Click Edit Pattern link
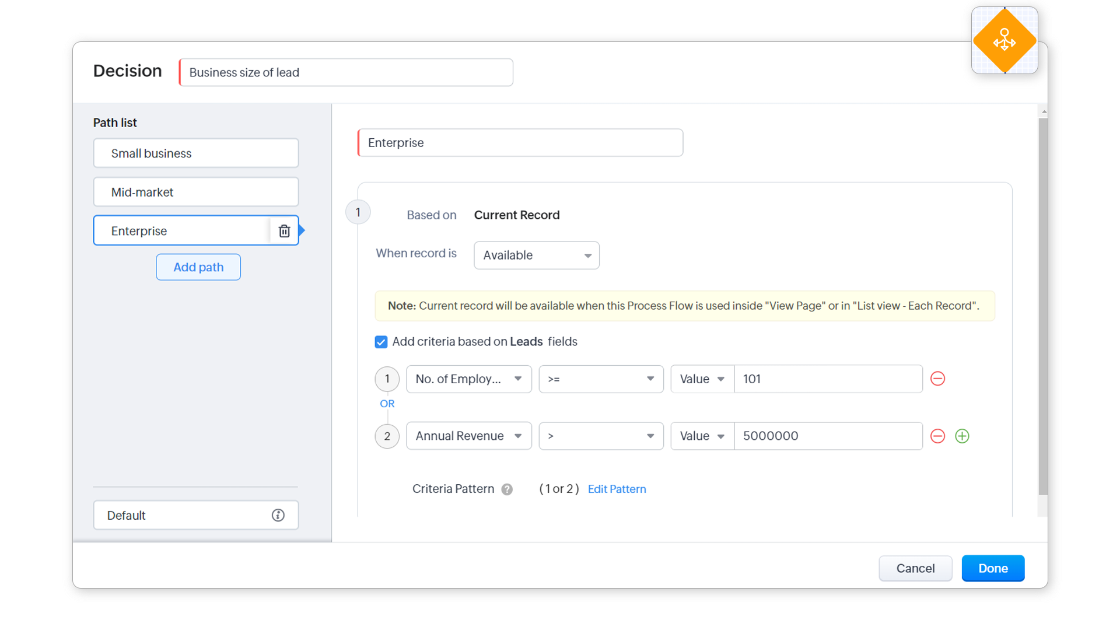Image resolution: width=1120 pixels, height=630 pixels. (617, 489)
